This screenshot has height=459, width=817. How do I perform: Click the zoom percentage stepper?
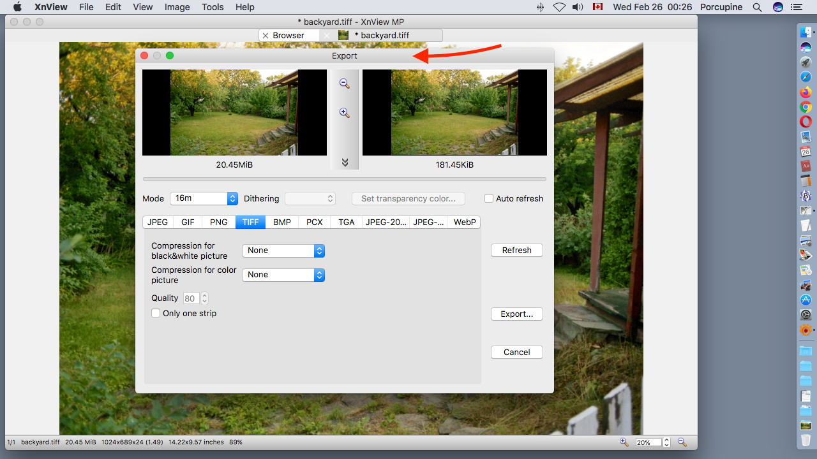[x=667, y=442]
